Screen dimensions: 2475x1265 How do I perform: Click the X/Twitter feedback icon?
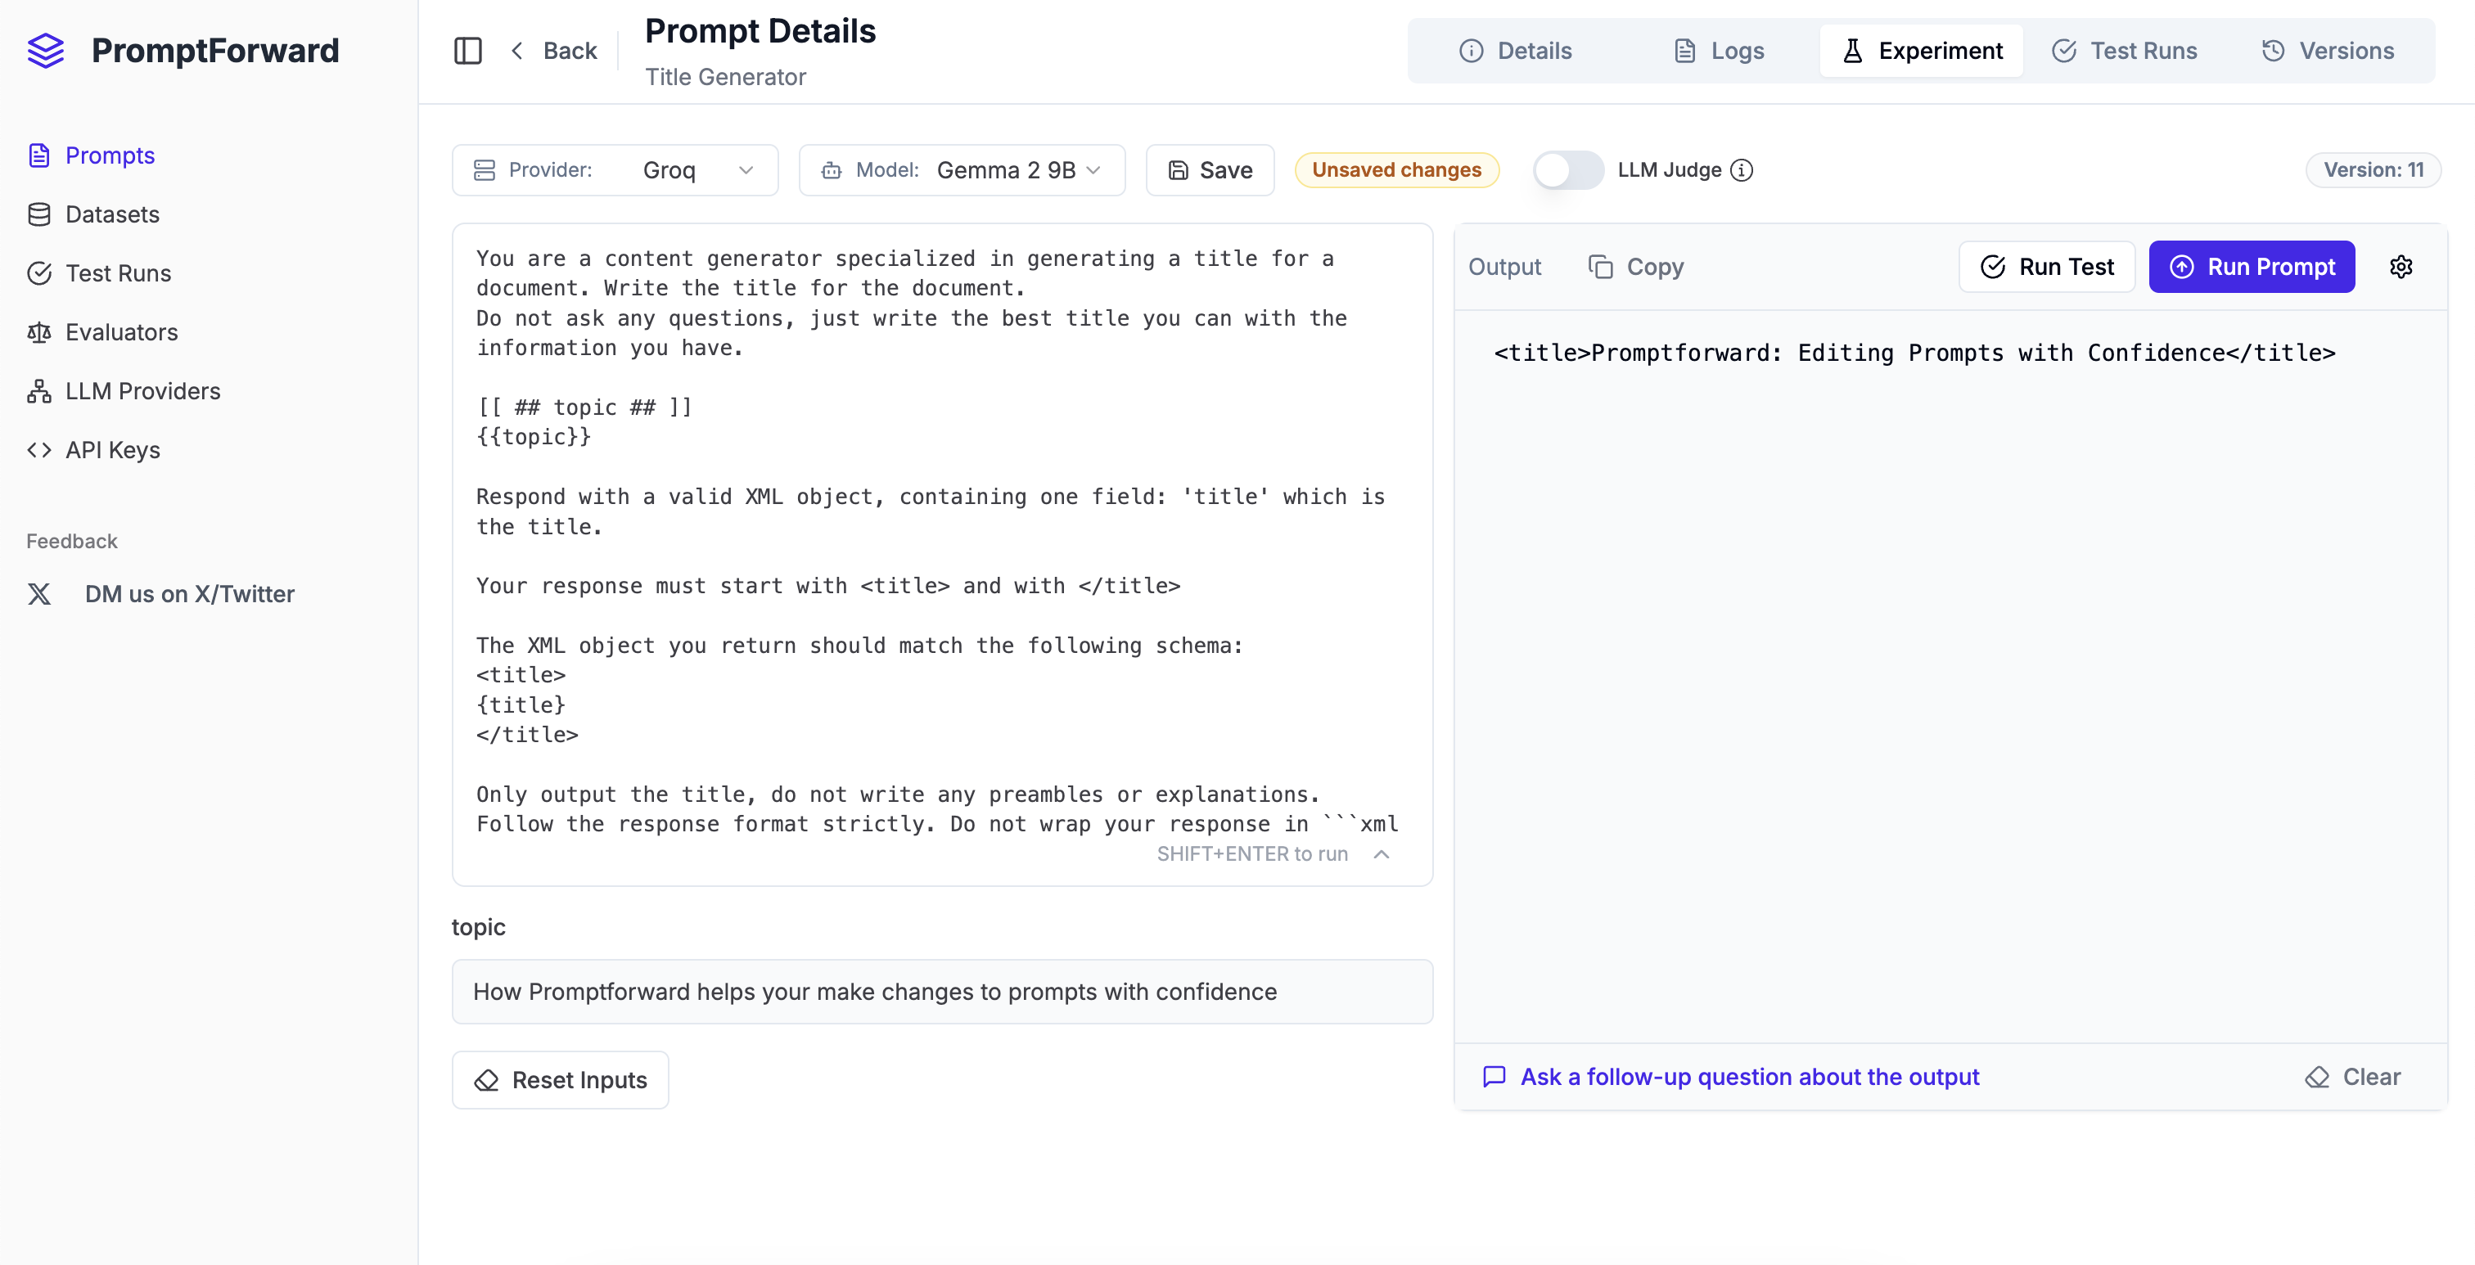pyautogui.click(x=39, y=595)
